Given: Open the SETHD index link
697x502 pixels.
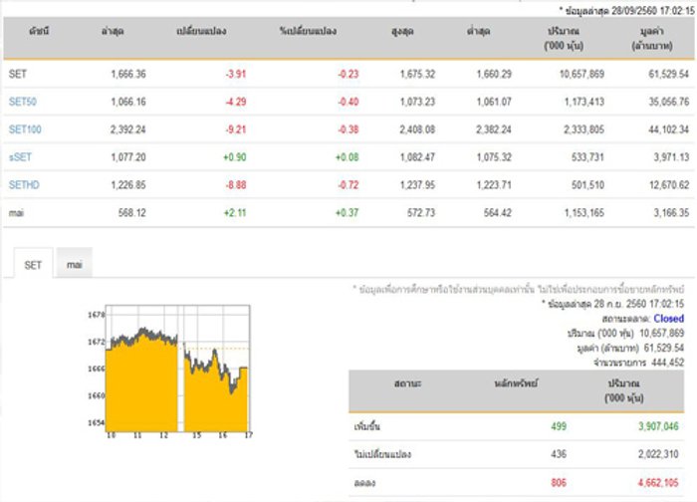Looking at the screenshot, I should click(x=24, y=184).
